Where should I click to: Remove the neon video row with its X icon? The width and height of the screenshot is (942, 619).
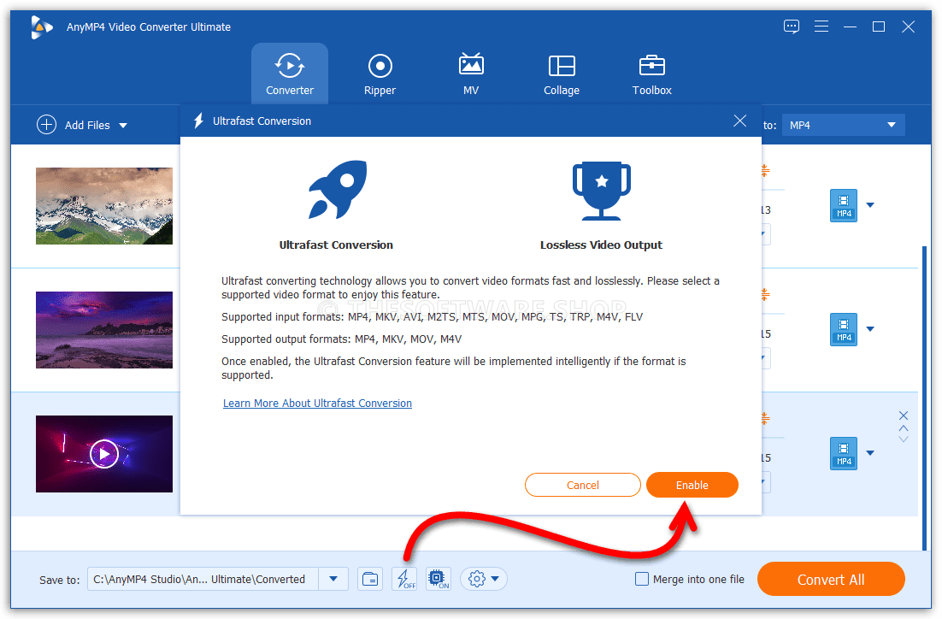click(x=903, y=416)
